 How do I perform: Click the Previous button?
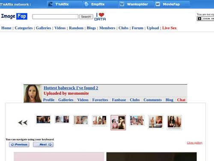click(19, 145)
